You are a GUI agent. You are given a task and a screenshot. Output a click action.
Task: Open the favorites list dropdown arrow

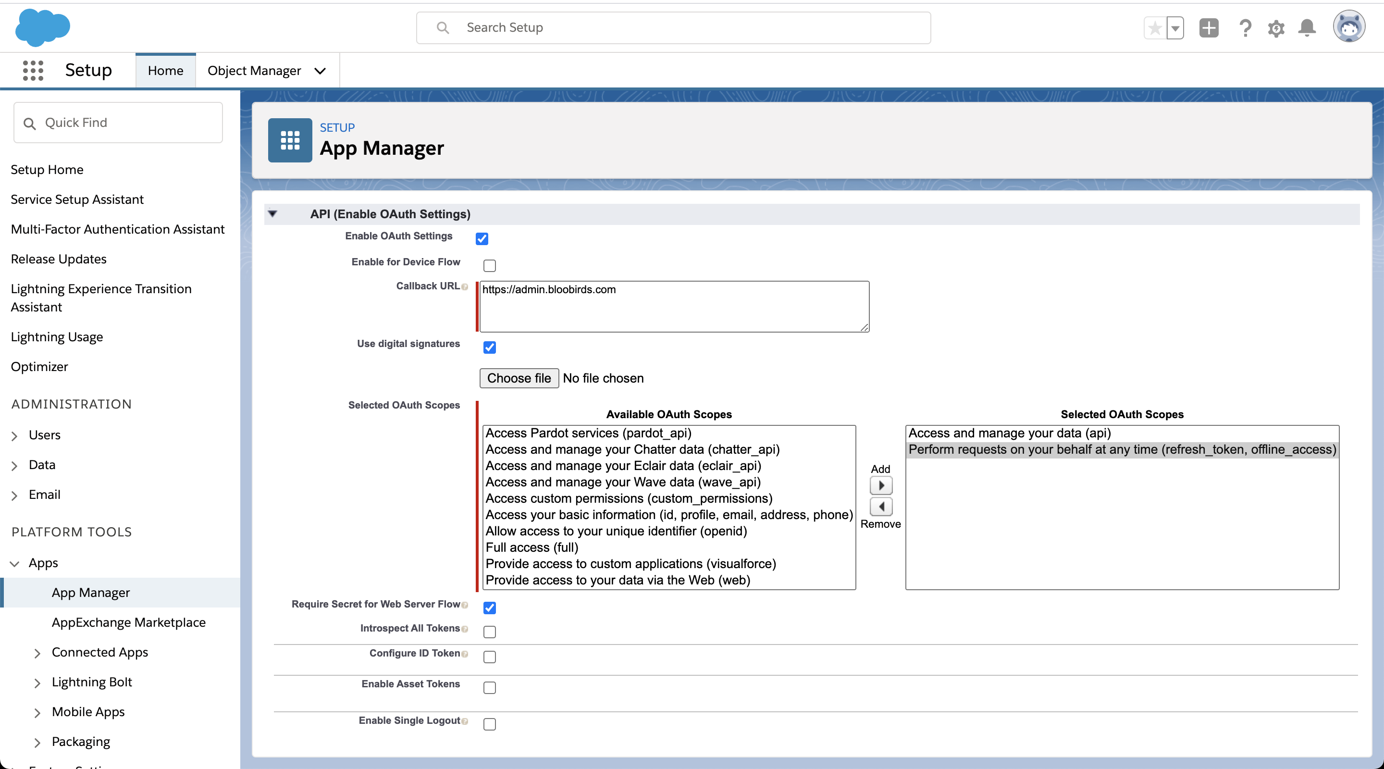tap(1175, 28)
